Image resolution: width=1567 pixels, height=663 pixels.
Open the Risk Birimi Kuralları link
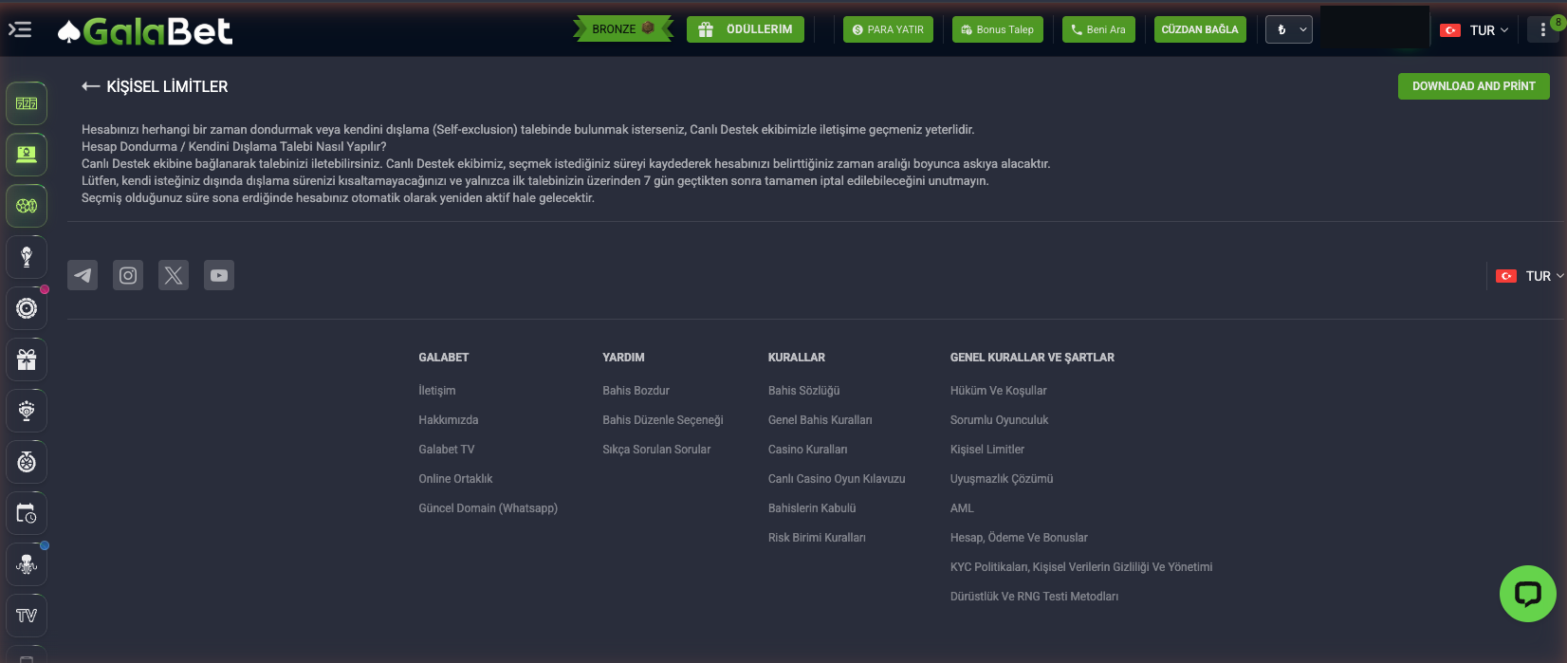tap(817, 538)
